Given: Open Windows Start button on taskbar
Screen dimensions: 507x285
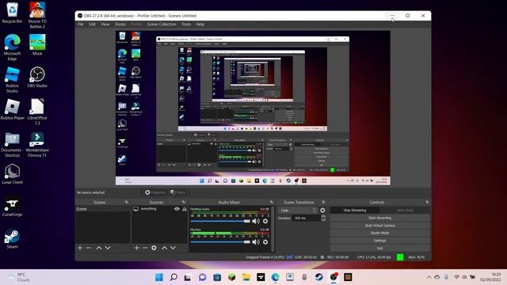Looking at the screenshot, I should tap(159, 277).
